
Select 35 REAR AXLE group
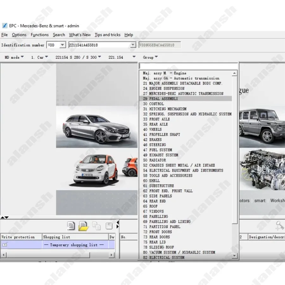click(186, 124)
